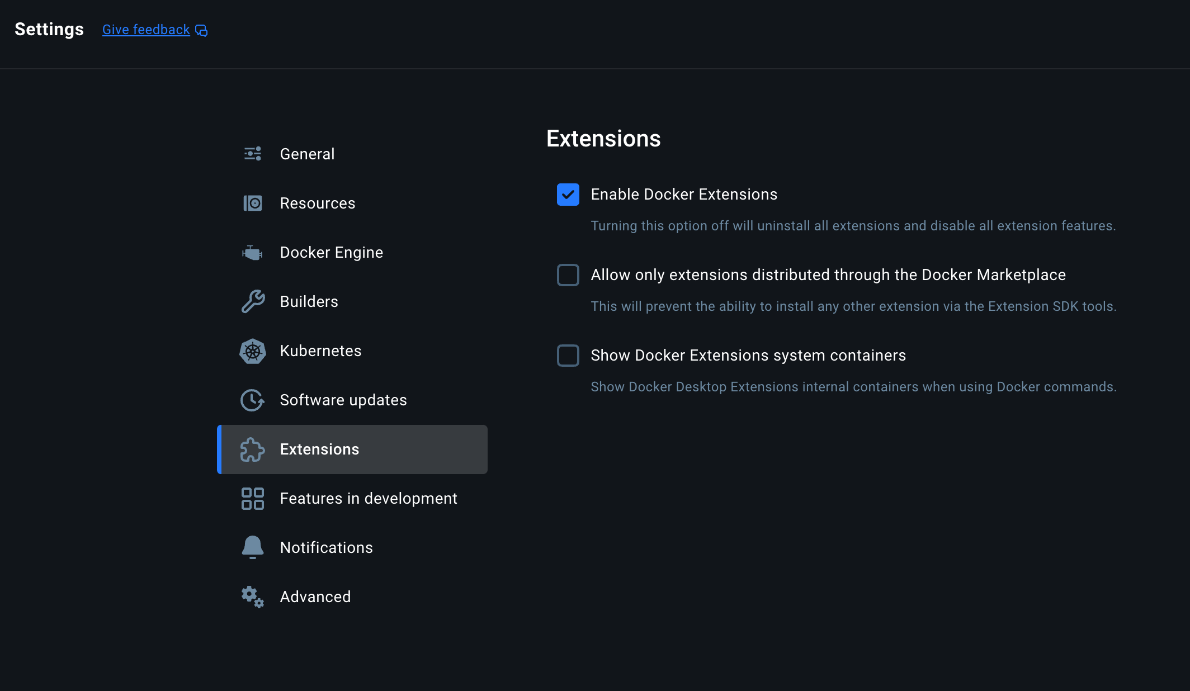This screenshot has width=1190, height=691.
Task: Click the Features in development grid icon
Action: pos(253,499)
